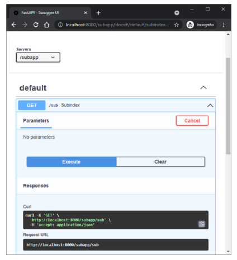Open a new browser tab
This screenshot has width=237, height=260.
tap(98, 13)
